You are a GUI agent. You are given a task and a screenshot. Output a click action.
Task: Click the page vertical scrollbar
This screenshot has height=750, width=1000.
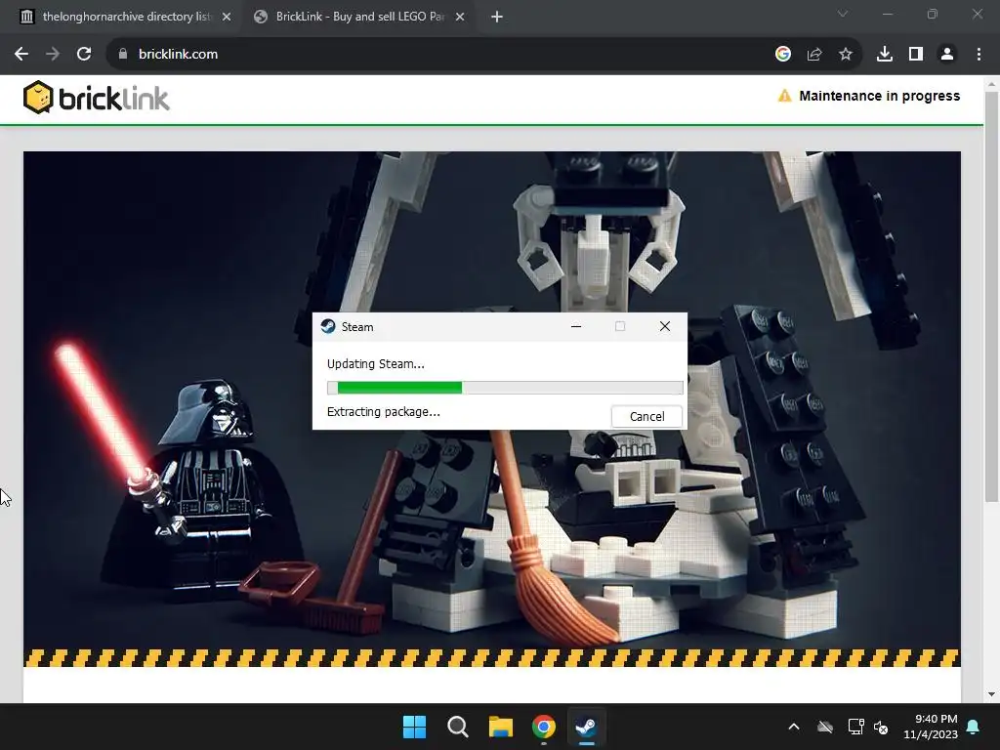(x=991, y=297)
